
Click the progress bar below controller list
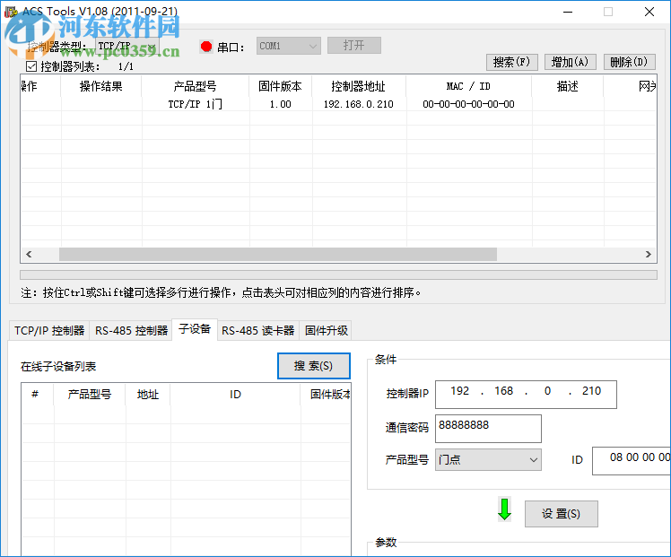tap(338, 274)
